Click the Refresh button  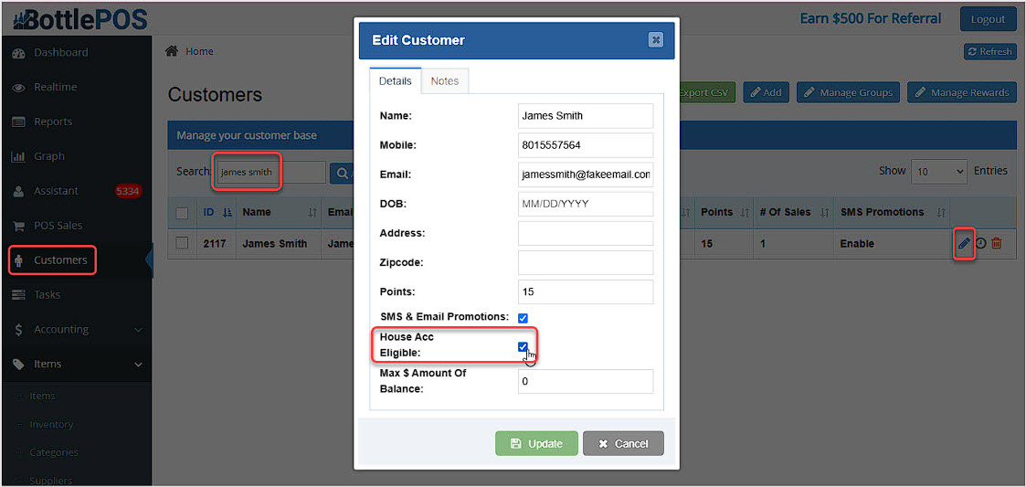pos(989,52)
